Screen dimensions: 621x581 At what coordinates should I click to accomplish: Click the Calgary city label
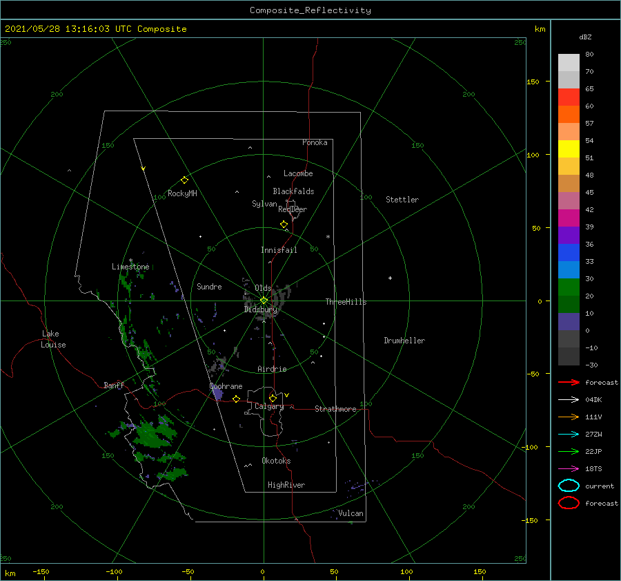(269, 406)
